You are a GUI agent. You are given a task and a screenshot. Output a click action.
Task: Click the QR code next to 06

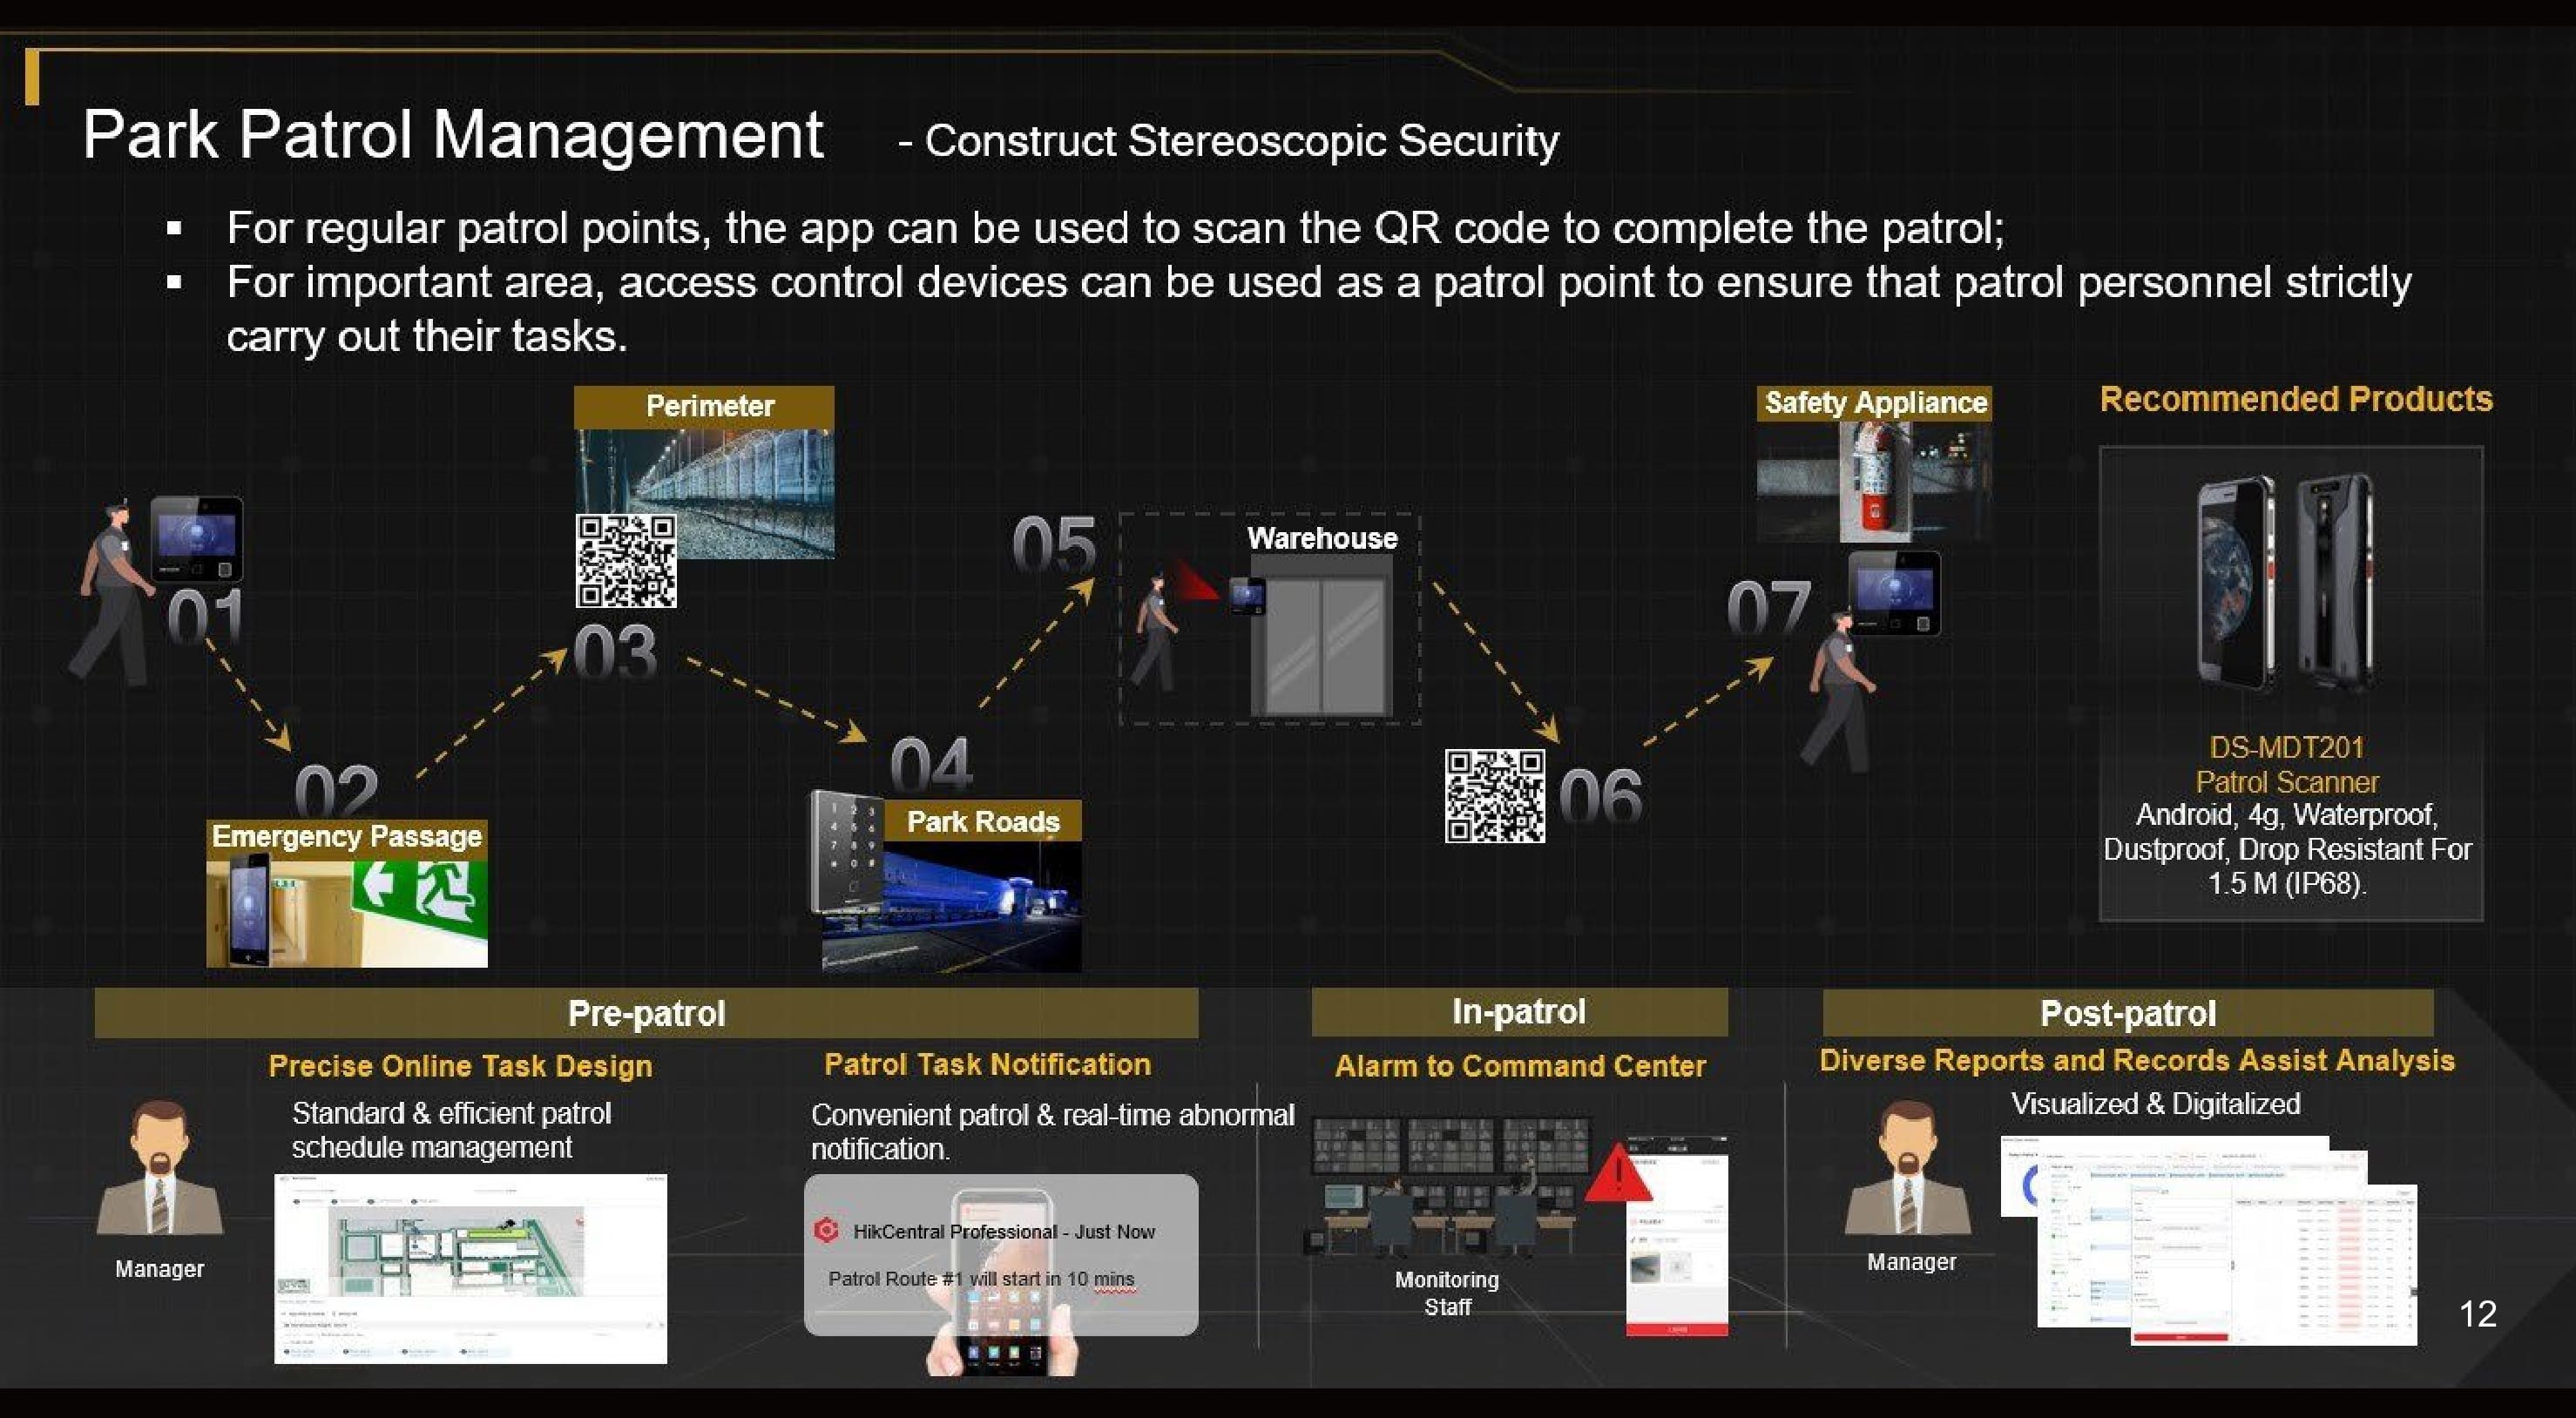click(1494, 796)
